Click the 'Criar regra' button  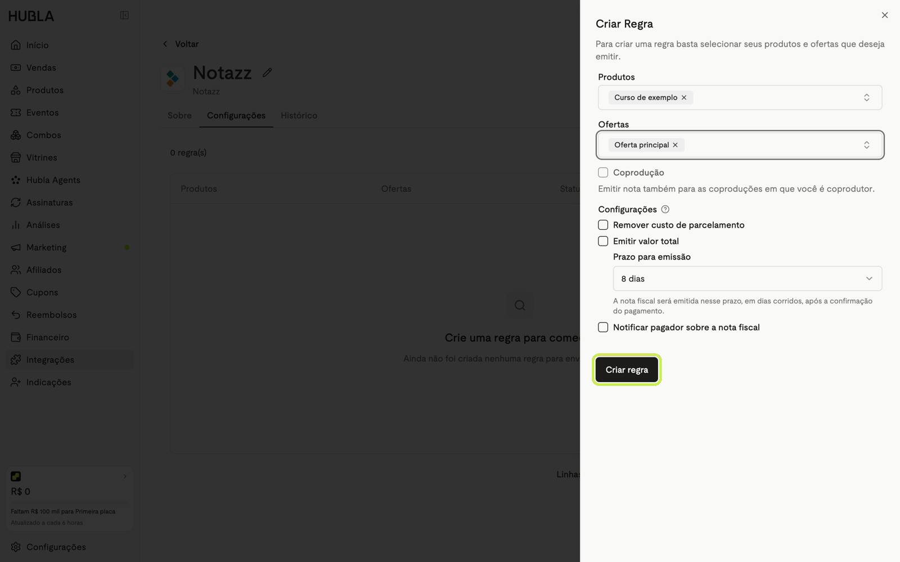point(627,370)
